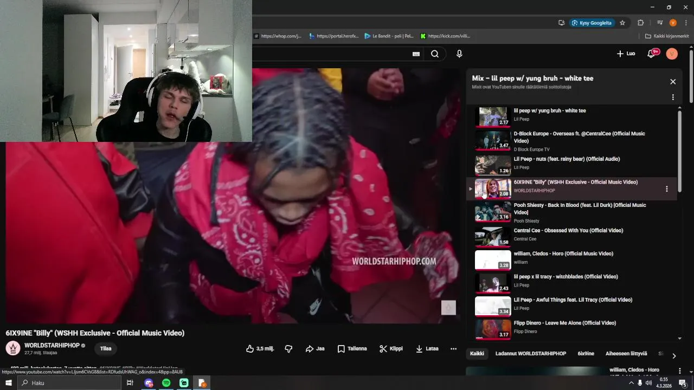The height and width of the screenshot is (390, 694).
Task: Play Pooh Shiesty - Back In Blood thumbnail
Action: [493, 212]
